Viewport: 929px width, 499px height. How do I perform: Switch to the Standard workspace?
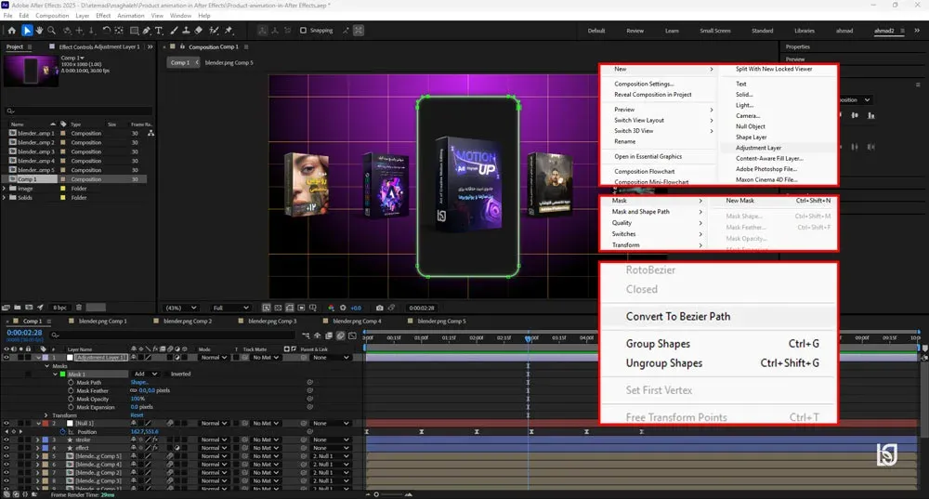click(x=762, y=31)
